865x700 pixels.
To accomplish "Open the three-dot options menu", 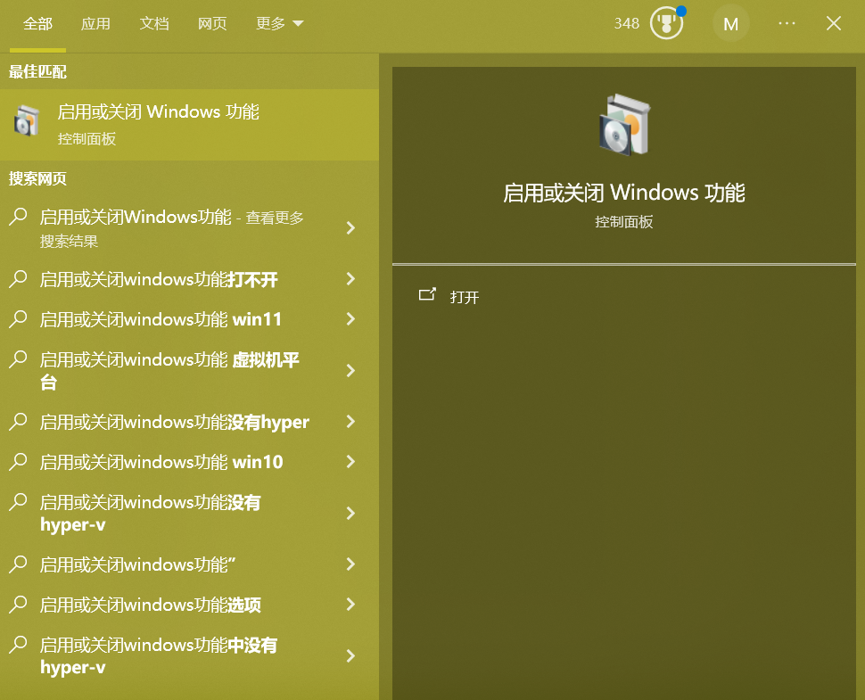I will coord(787,23).
